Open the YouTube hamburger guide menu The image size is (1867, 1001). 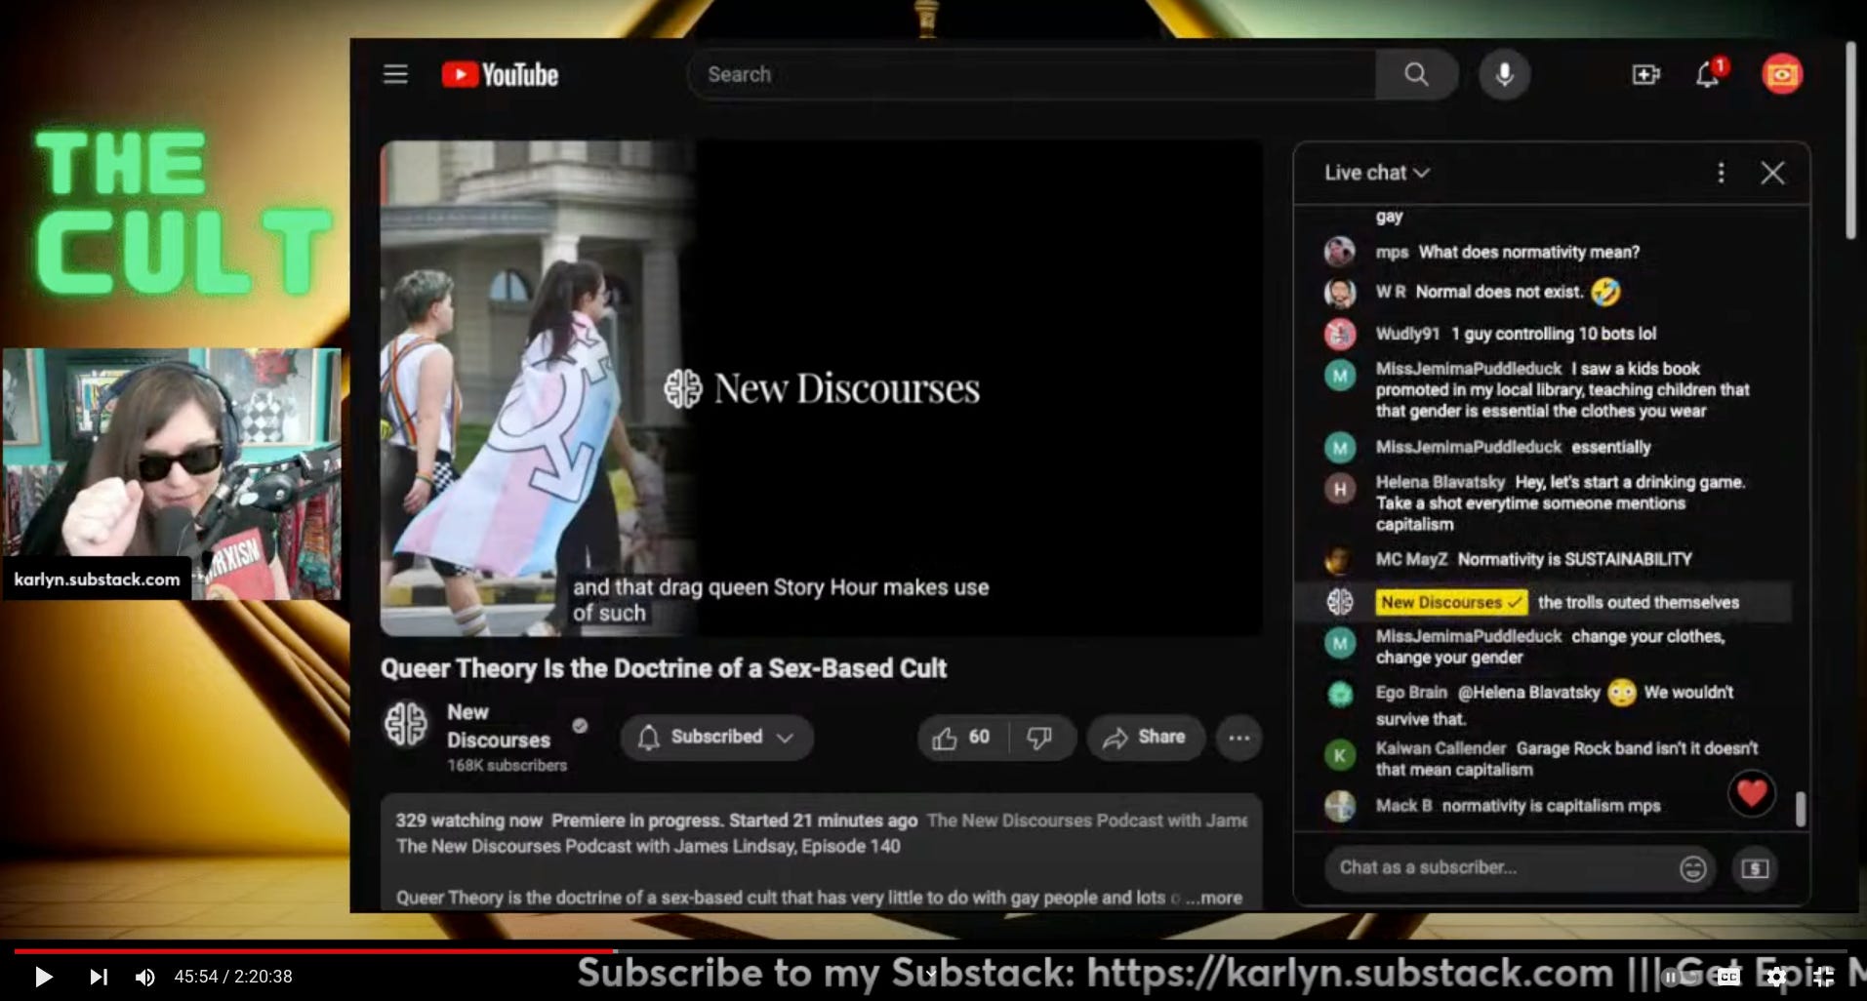click(395, 74)
